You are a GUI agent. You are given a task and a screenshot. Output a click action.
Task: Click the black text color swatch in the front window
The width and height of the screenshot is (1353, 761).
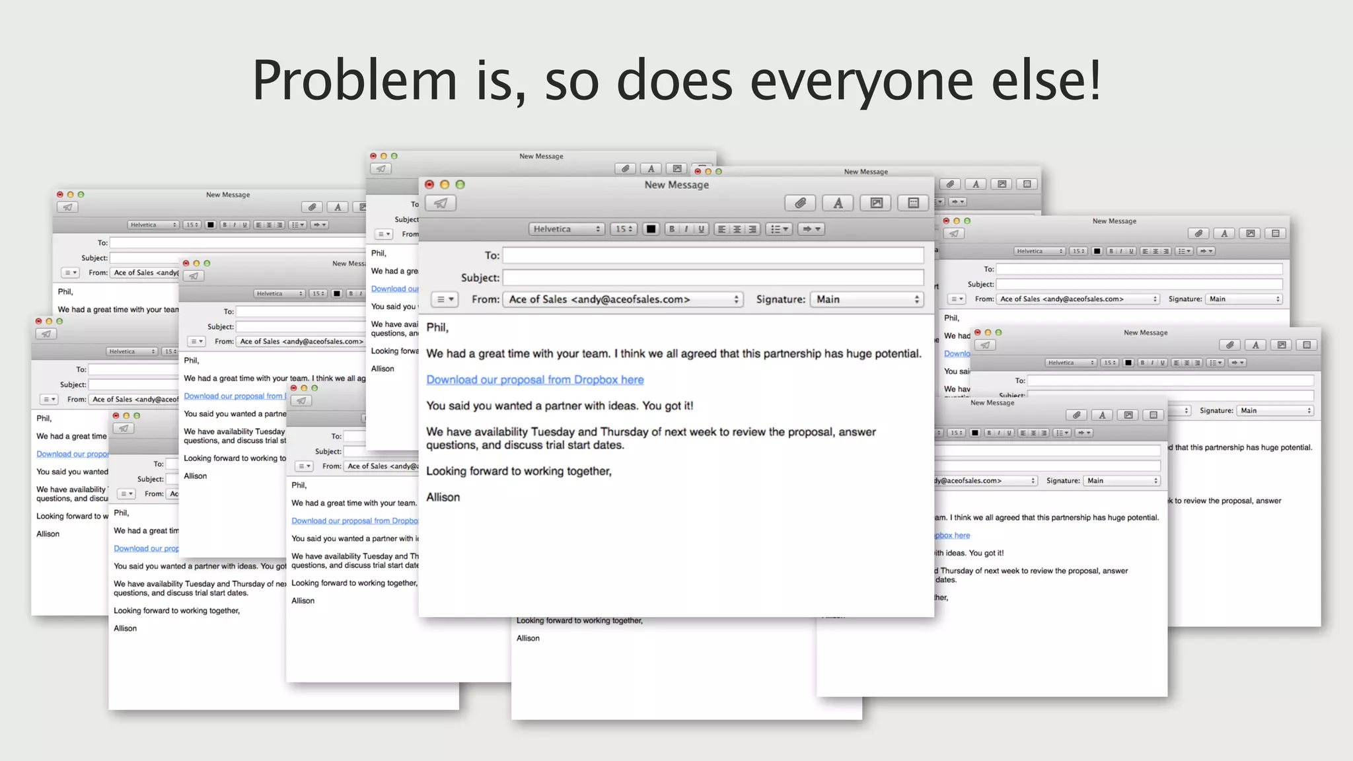(x=651, y=229)
